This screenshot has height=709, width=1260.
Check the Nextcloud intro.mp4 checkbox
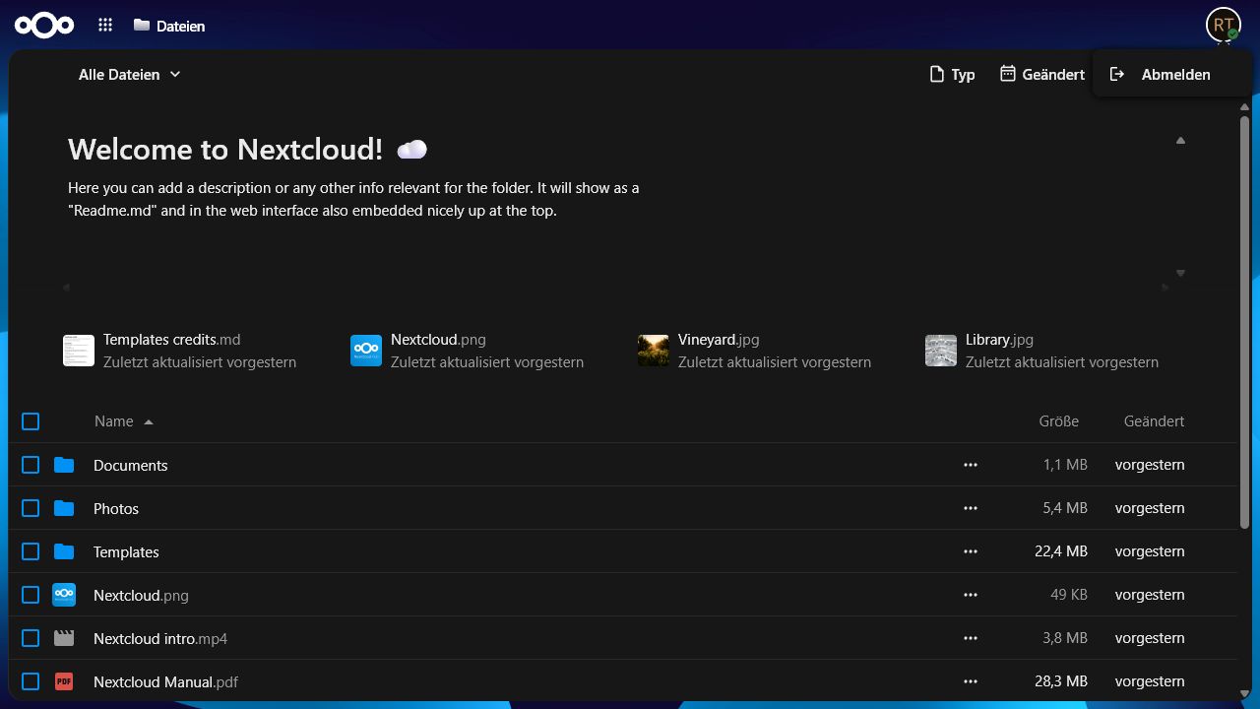[x=31, y=638]
